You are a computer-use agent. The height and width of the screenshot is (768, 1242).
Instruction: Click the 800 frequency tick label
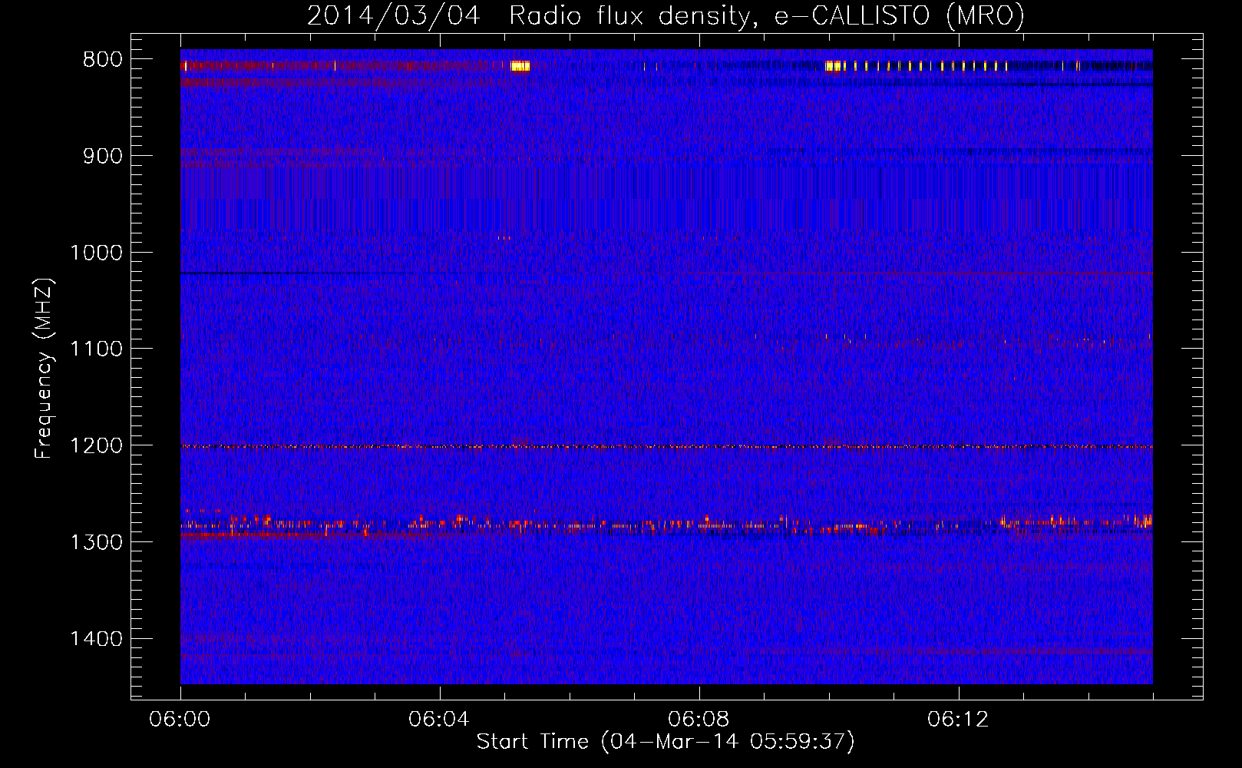pos(102,59)
